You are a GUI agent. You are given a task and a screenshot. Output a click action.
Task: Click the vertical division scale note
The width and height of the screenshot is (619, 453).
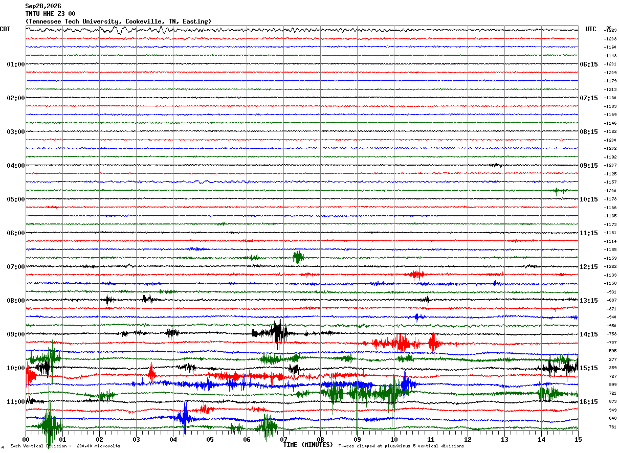65,446
